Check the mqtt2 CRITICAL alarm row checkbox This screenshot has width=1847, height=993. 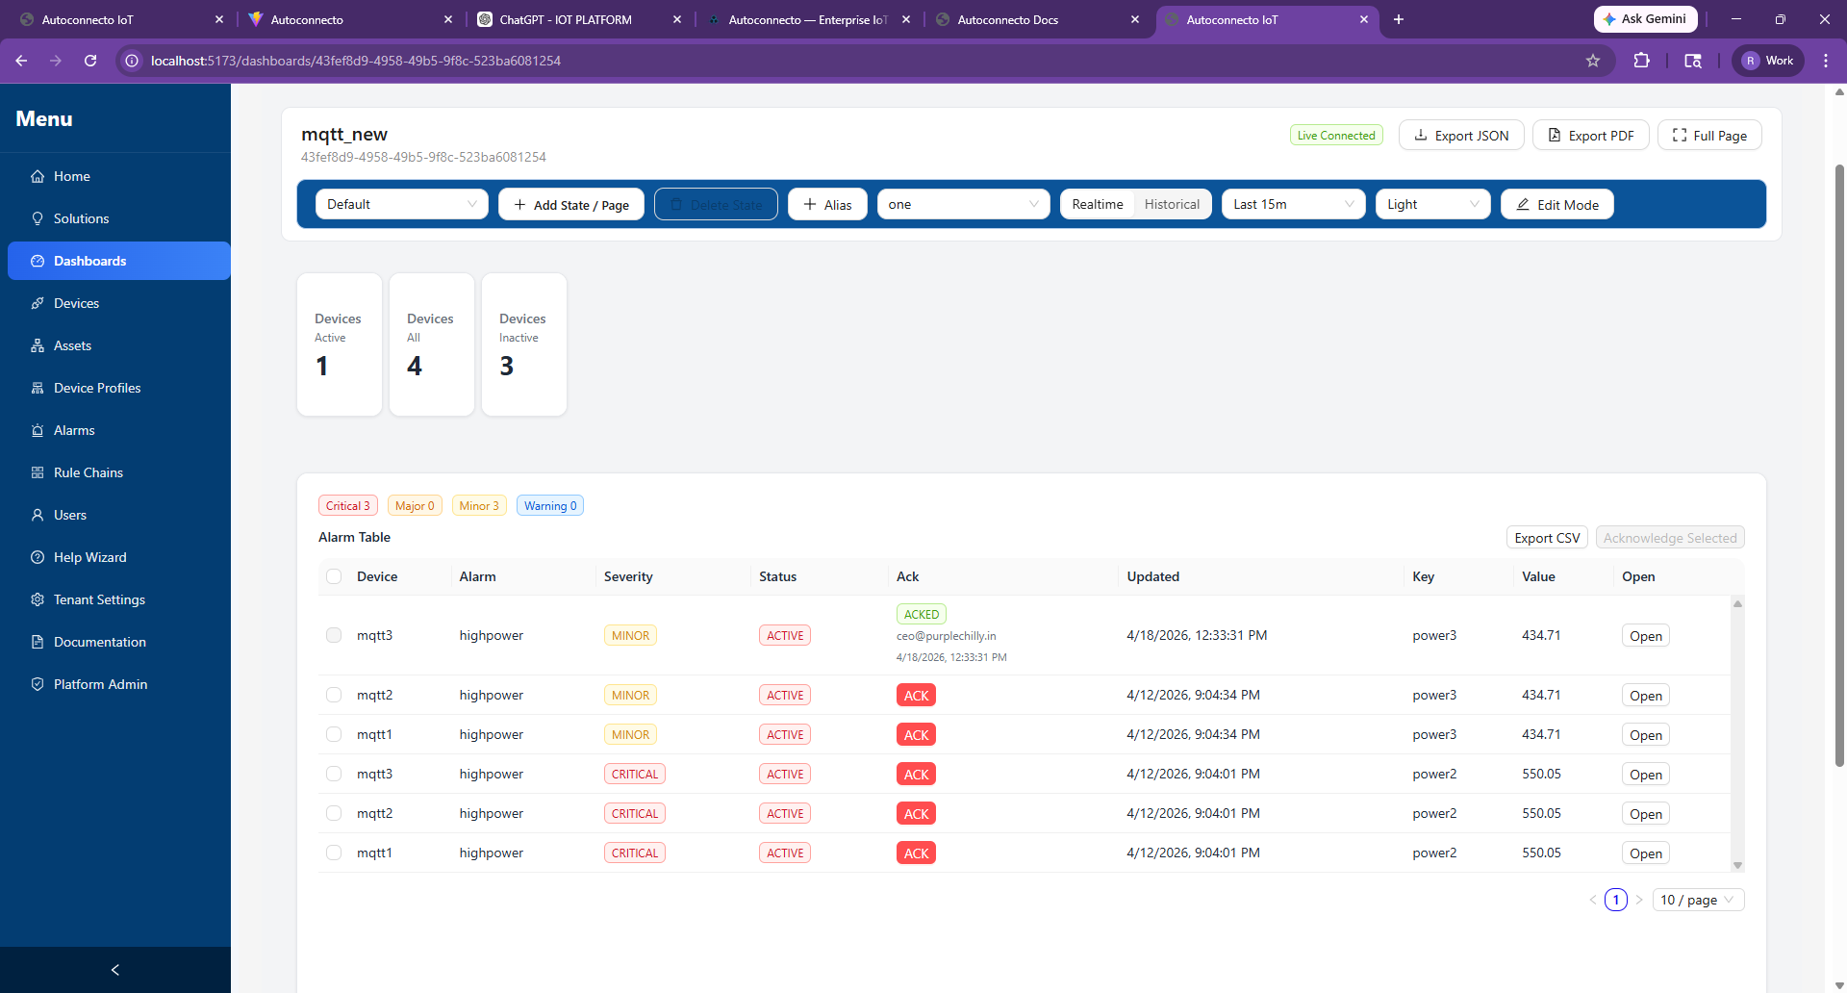334,813
